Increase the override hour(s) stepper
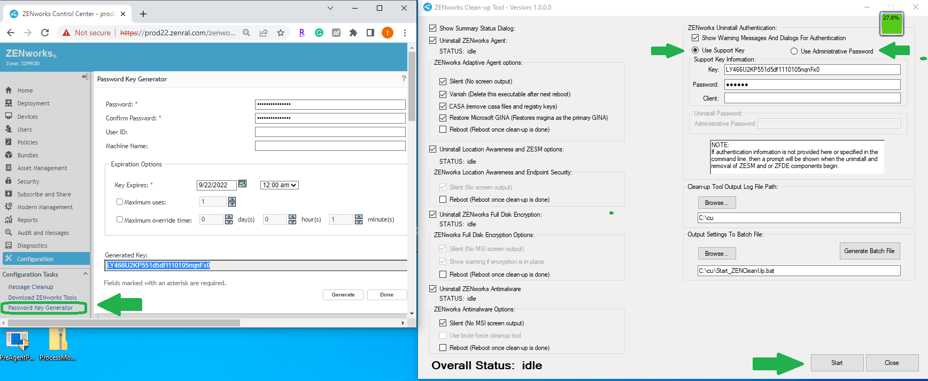Viewport: 928px width, 381px height. [x=292, y=217]
